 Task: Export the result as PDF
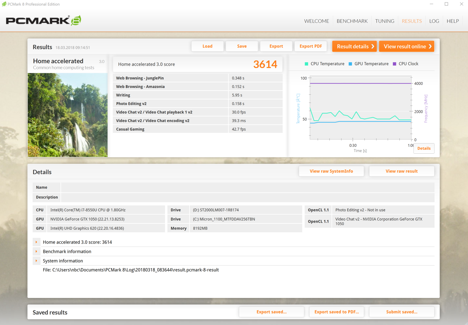tap(311, 46)
